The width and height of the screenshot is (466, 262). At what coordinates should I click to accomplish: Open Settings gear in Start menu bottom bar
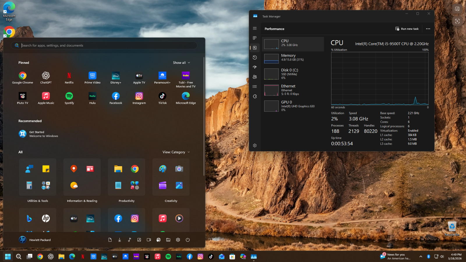178,240
